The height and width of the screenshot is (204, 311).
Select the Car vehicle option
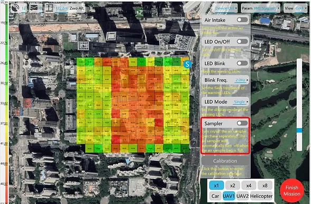[x=215, y=196]
